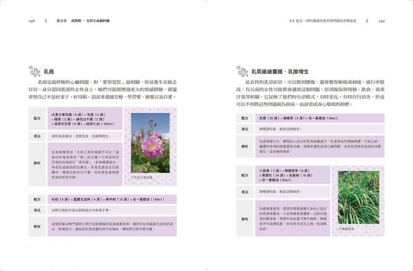Click the 乳房纖維囊腫、乳腺增生 section heading
The width and height of the screenshot is (413, 271).
click(x=280, y=72)
